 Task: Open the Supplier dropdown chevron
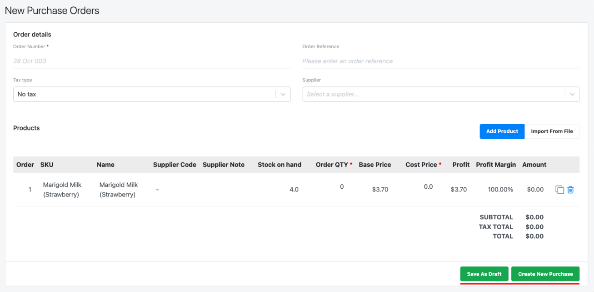tap(572, 94)
